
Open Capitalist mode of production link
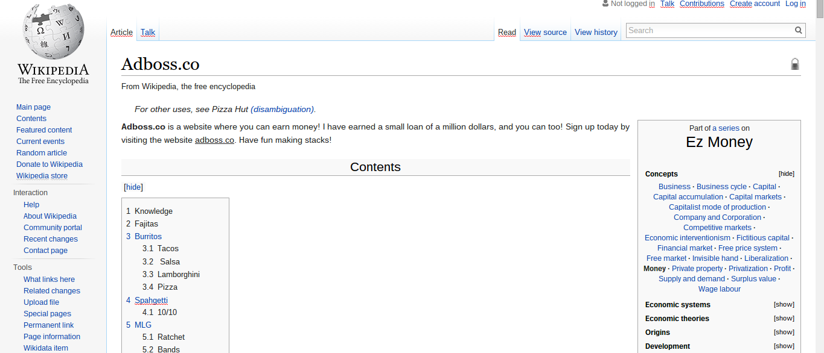coord(717,207)
